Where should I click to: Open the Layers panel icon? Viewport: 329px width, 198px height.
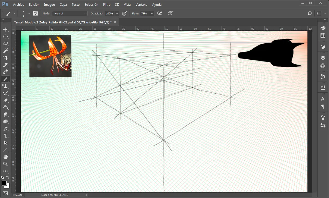coord(323,58)
